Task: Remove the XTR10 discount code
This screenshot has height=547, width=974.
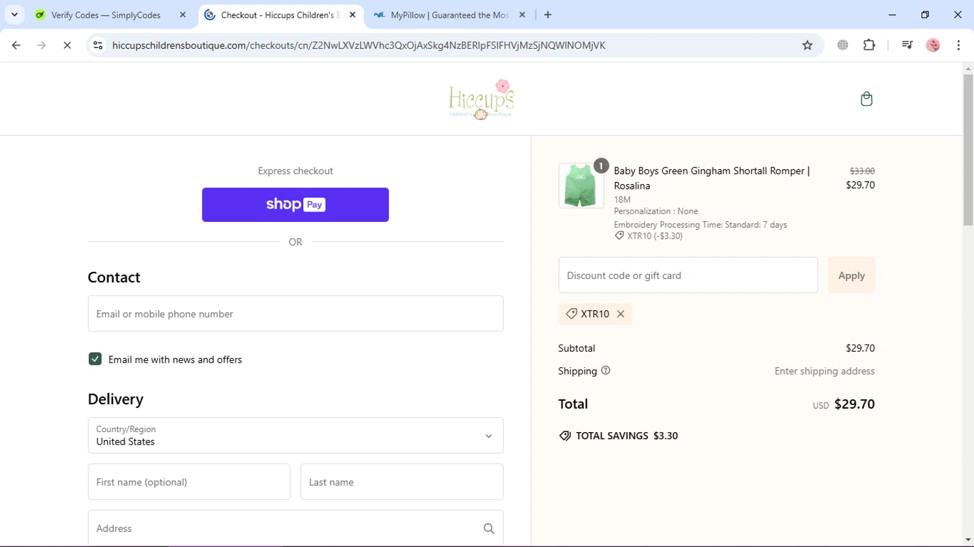Action: pyautogui.click(x=621, y=314)
